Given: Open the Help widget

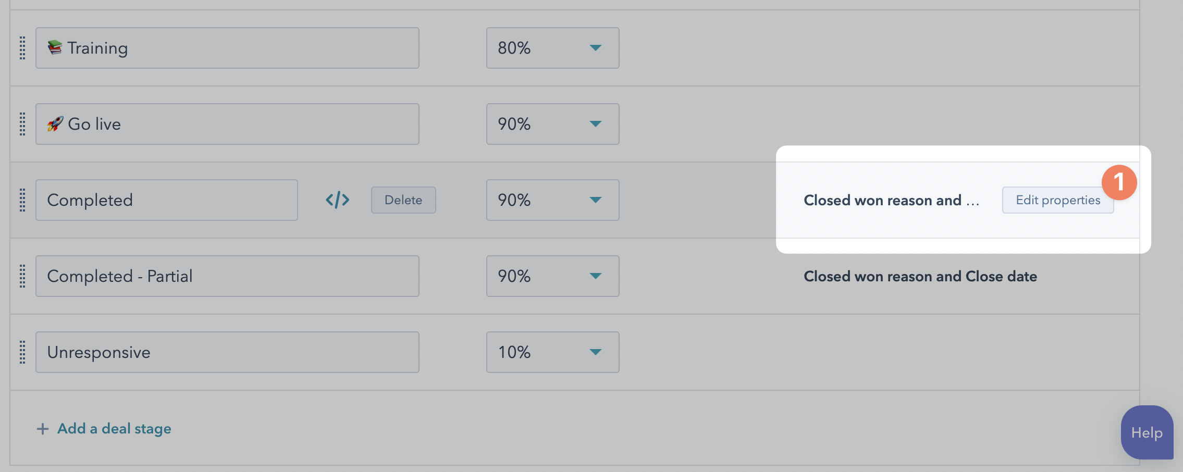Looking at the screenshot, I should click(1147, 432).
